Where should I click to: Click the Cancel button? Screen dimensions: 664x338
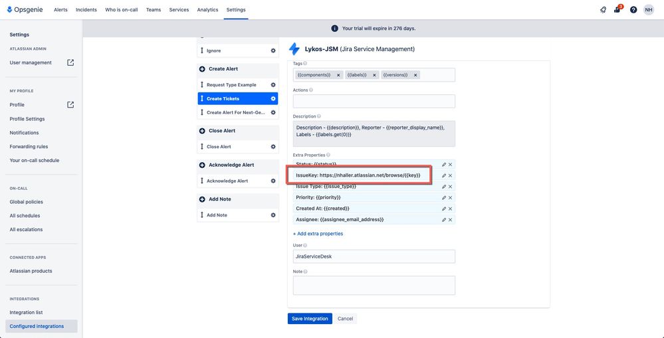(345, 319)
